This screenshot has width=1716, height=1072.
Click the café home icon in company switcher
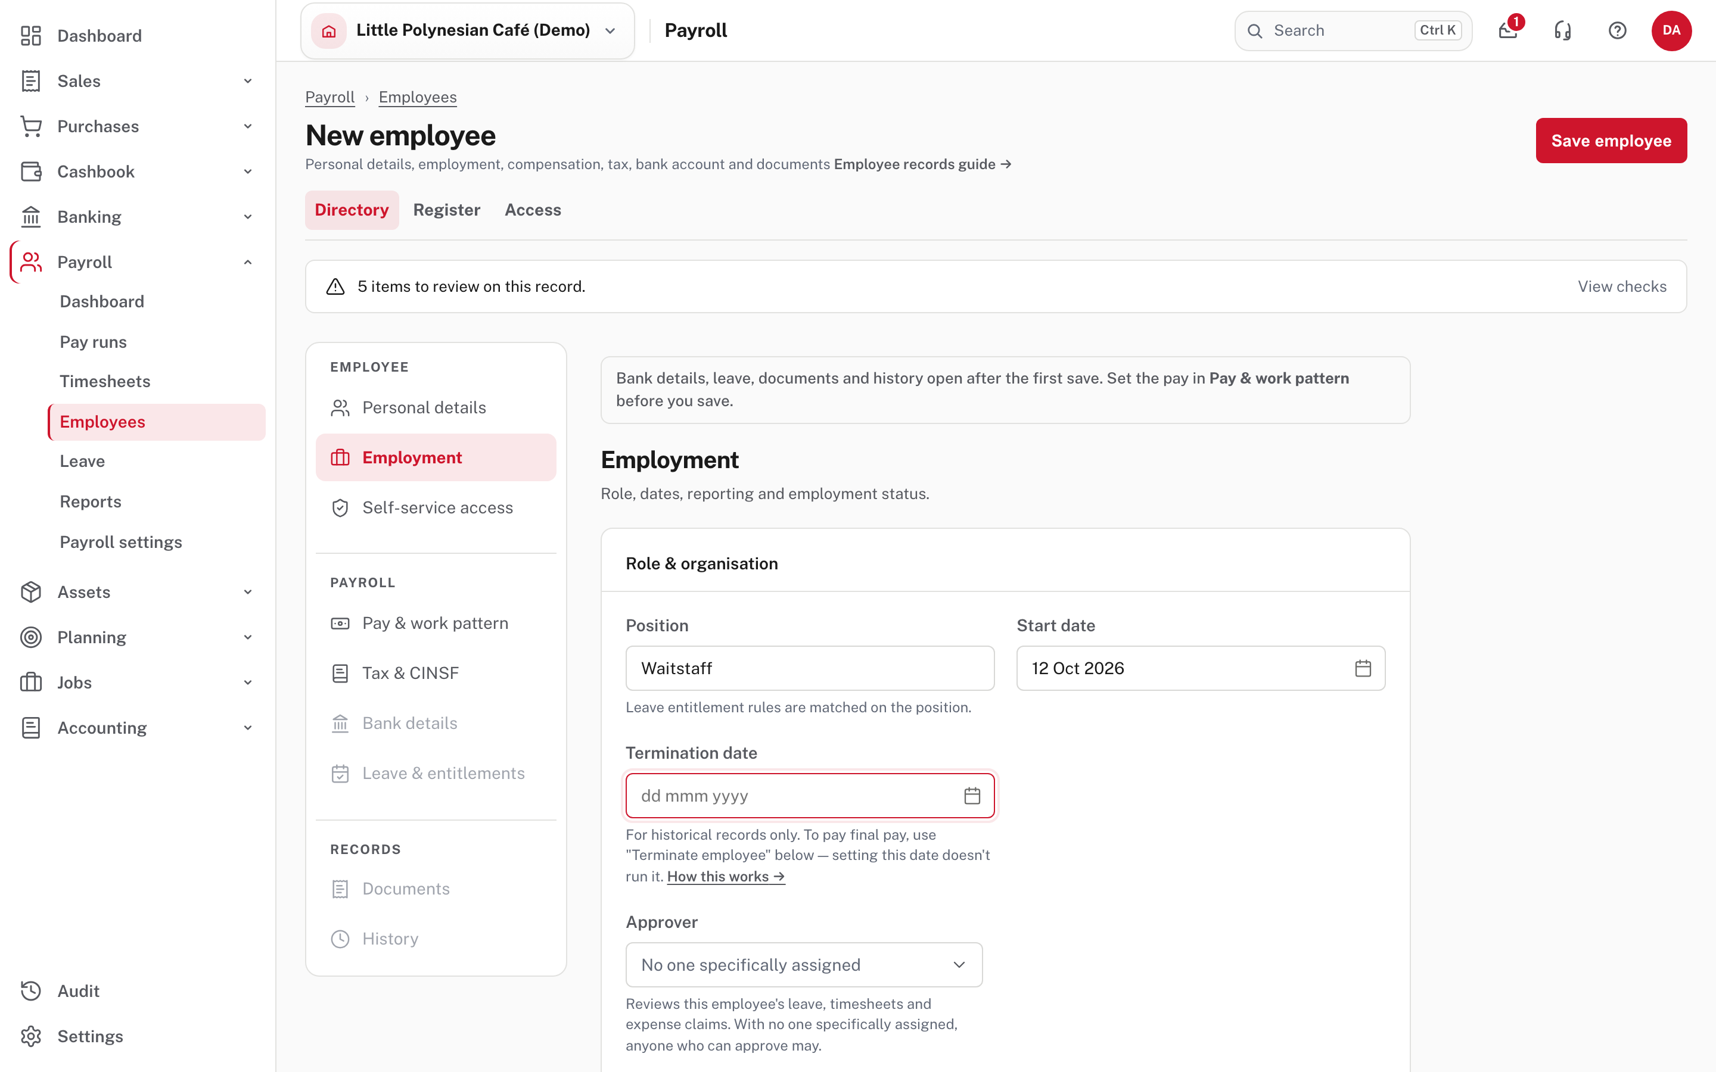pos(329,30)
